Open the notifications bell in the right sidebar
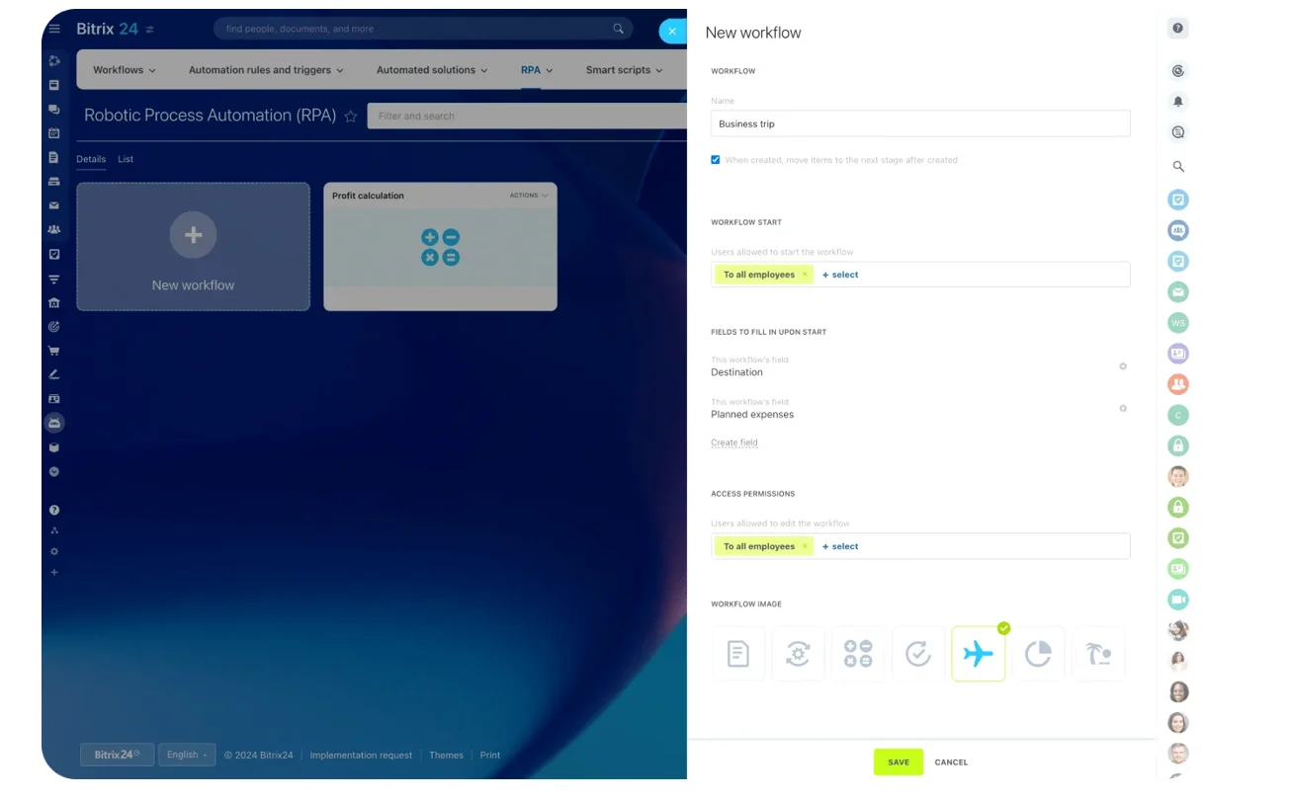The height and width of the screenshot is (799, 1290). 1177,101
